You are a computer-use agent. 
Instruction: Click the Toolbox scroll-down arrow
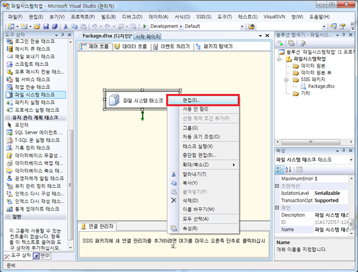70,248
